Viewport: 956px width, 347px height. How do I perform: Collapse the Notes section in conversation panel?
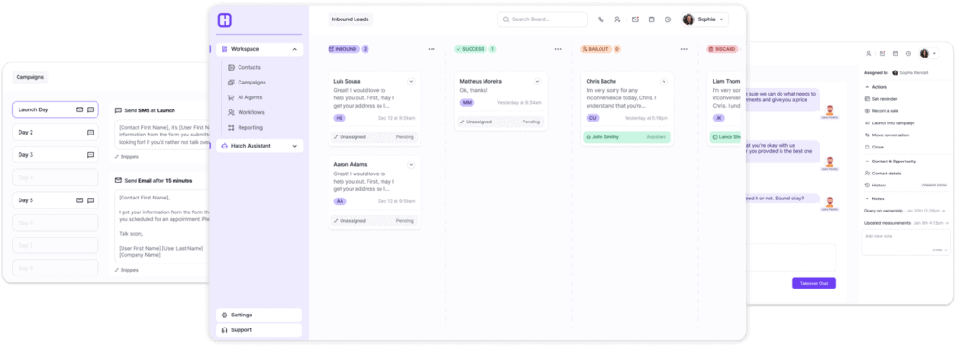coord(867,199)
